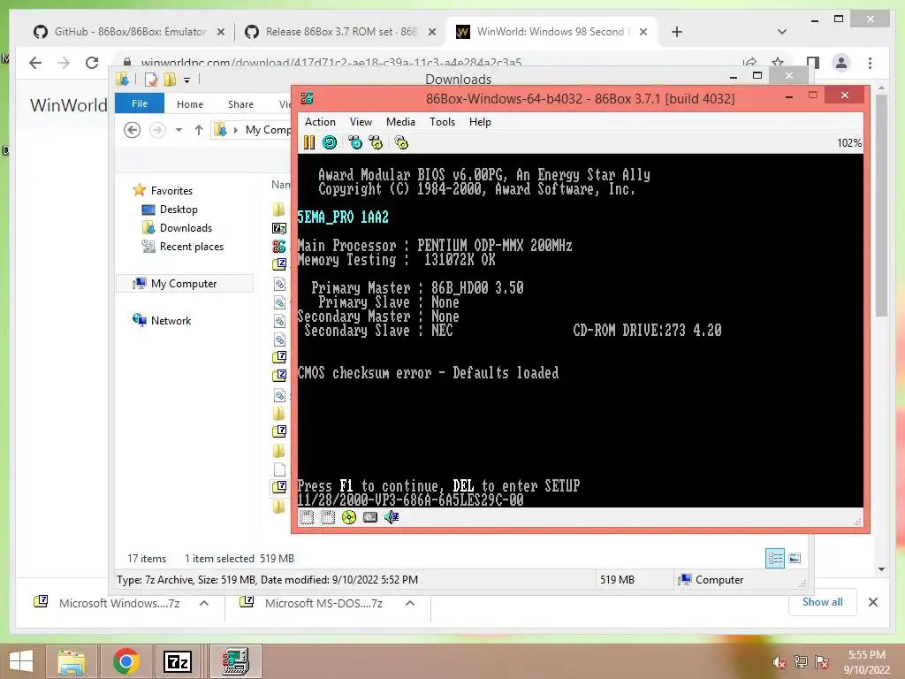This screenshot has width=905, height=679.
Task: Click the CD-ROM status icon in 86Box
Action: [x=348, y=517]
